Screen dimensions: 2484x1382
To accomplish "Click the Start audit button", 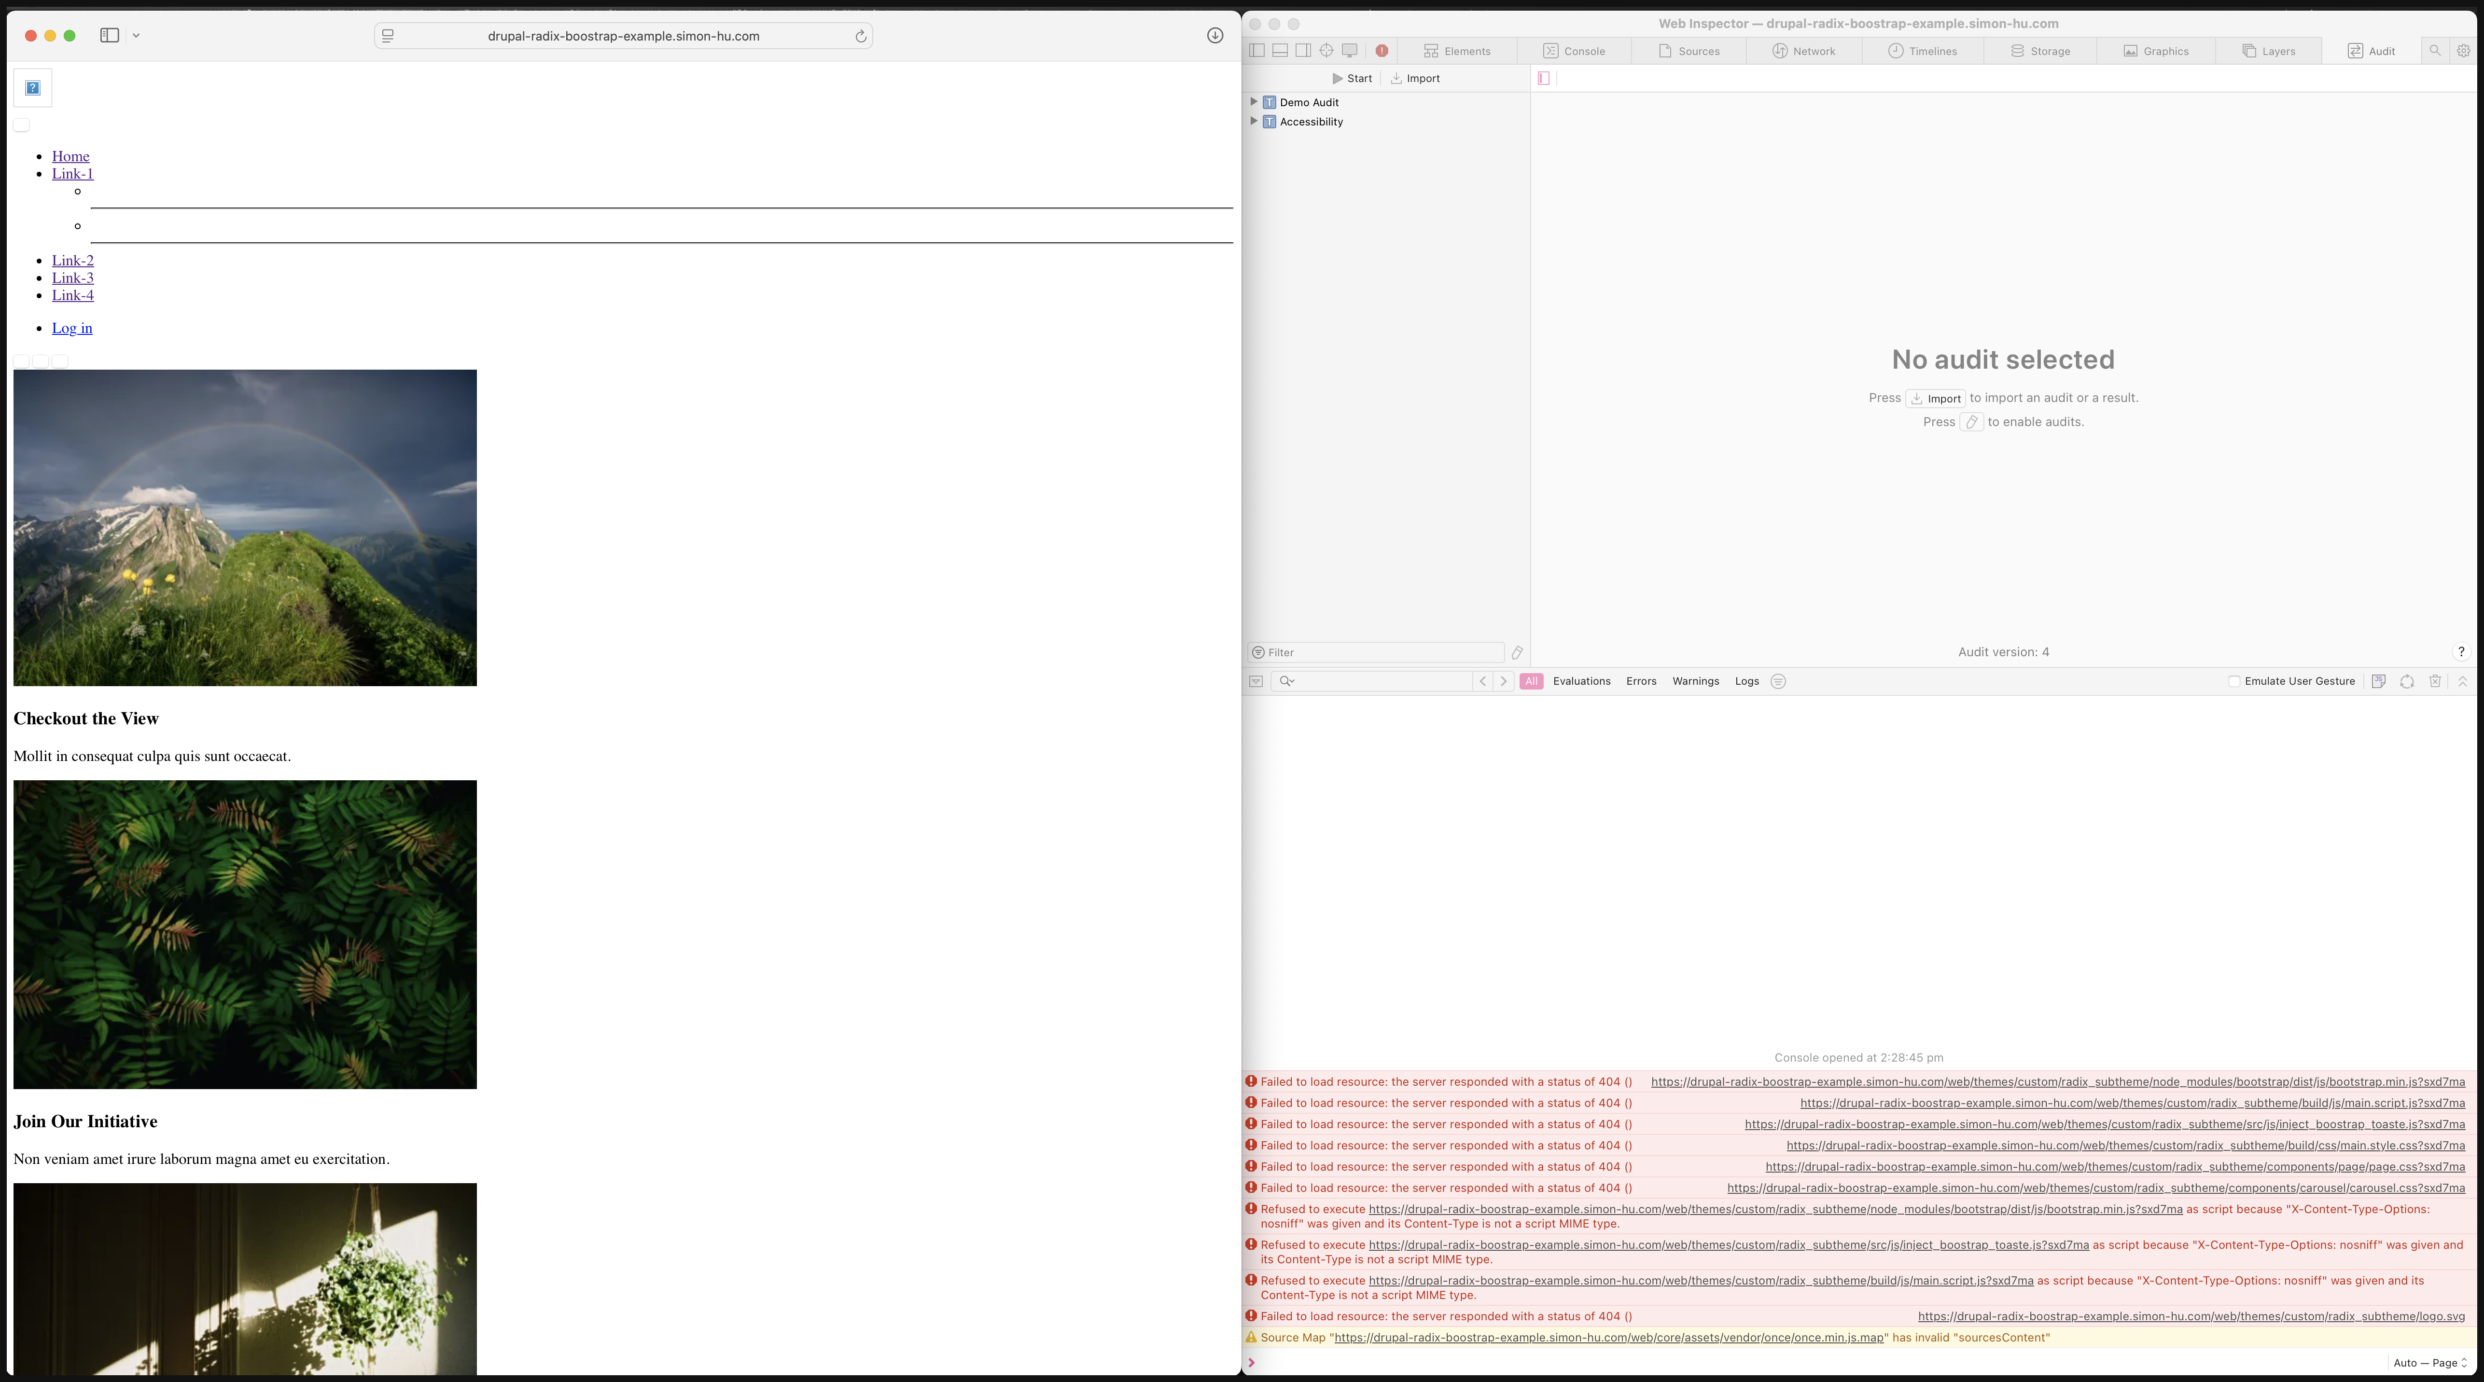I will [x=1352, y=78].
